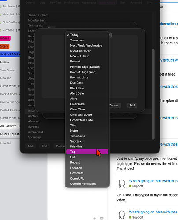Select Title from the action menu
The height and width of the screenshot is (220, 178).
(87, 125)
